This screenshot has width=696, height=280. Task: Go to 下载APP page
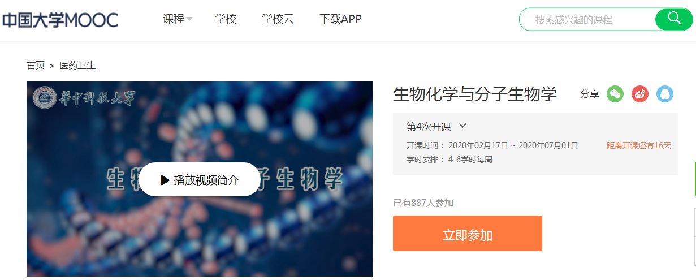tap(340, 19)
